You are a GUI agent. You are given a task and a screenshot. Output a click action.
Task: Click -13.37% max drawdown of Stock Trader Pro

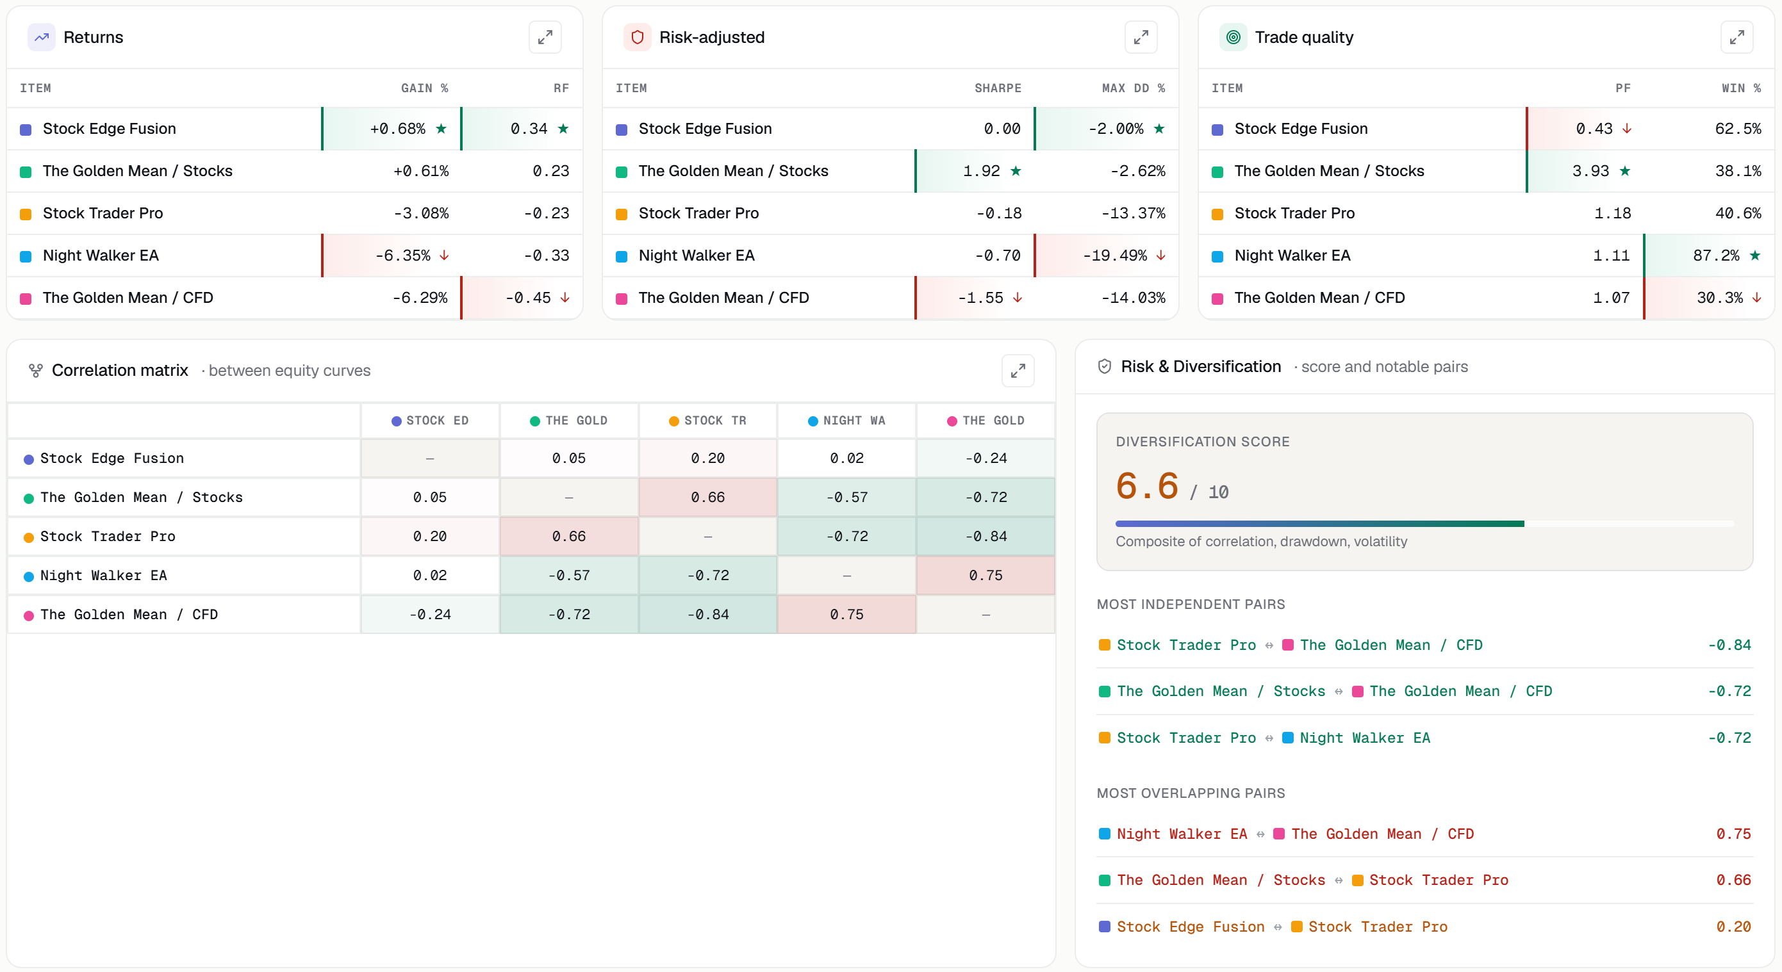pyautogui.click(x=1133, y=213)
